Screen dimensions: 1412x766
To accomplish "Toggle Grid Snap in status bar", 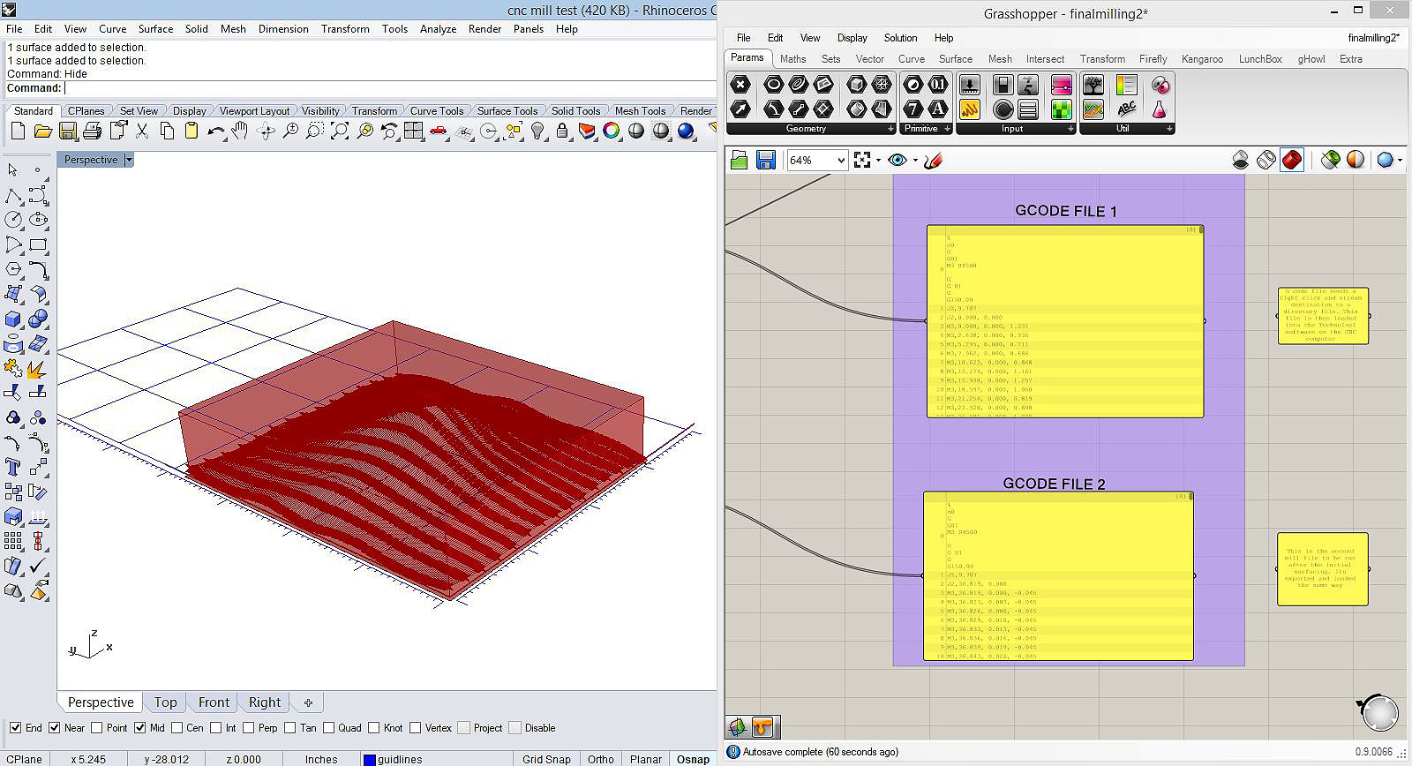I will (x=546, y=759).
